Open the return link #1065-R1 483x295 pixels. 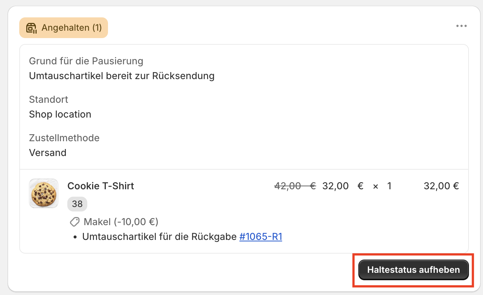tap(261, 237)
